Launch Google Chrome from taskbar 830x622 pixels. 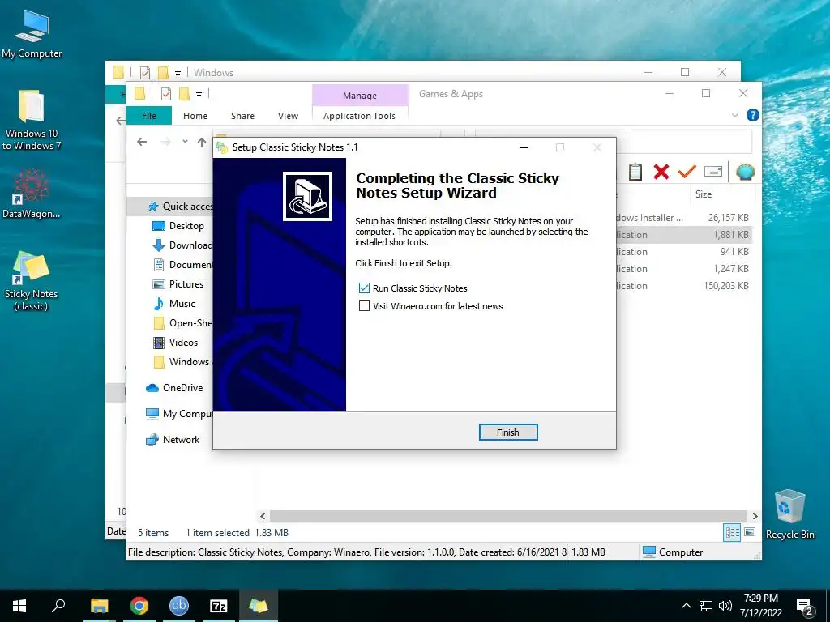(139, 606)
